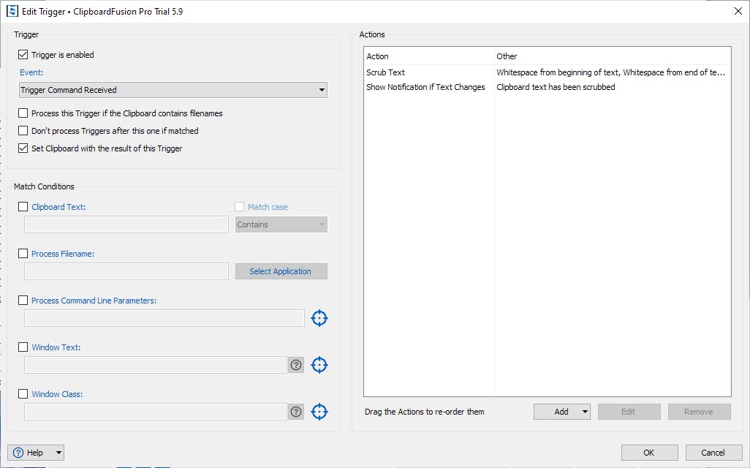This screenshot has height=468, width=750.
Task: Open the Window Class help question icon
Action: [296, 412]
